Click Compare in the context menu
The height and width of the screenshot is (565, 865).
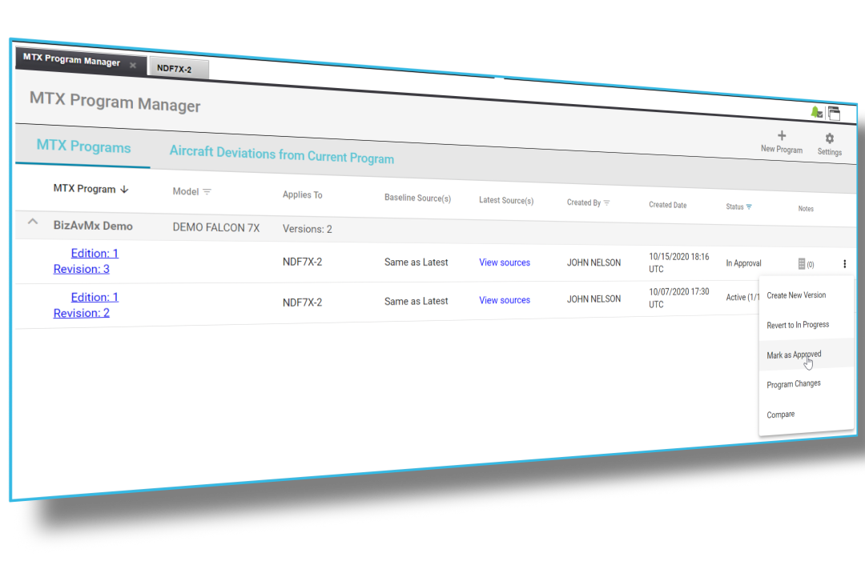point(780,415)
